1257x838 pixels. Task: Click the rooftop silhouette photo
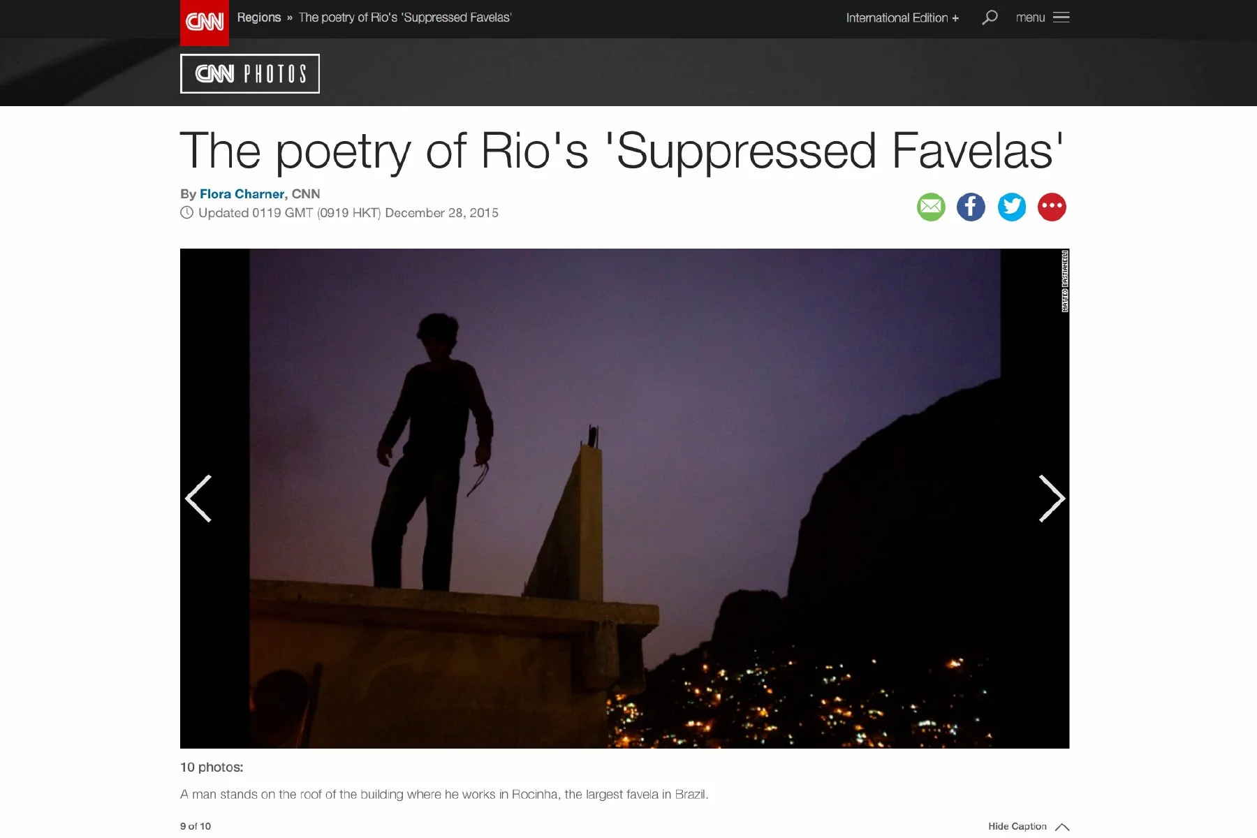coord(624,499)
